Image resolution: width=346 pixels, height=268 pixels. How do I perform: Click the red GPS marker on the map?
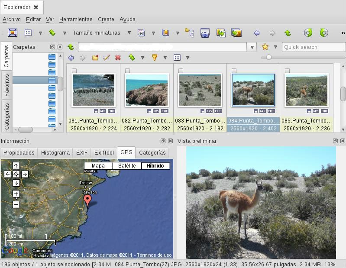click(87, 201)
